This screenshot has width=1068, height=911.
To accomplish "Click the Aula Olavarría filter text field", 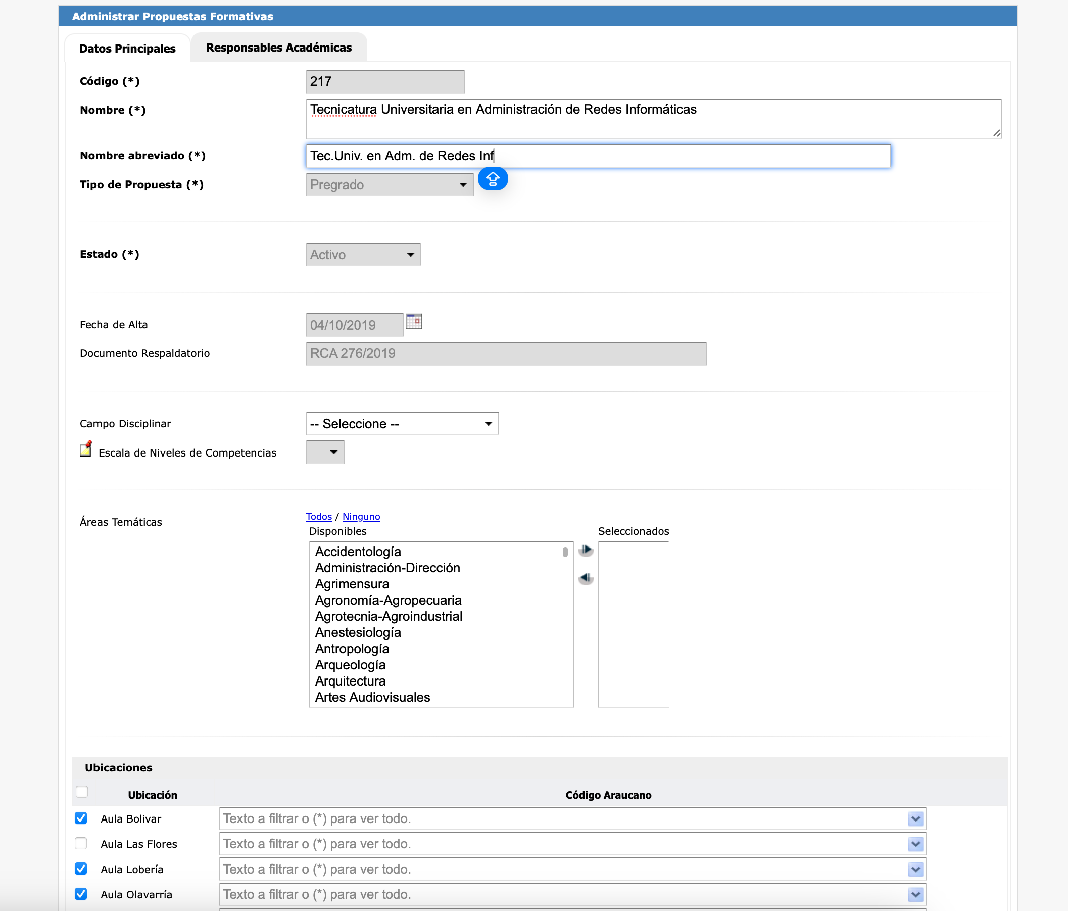I will tap(564, 894).
